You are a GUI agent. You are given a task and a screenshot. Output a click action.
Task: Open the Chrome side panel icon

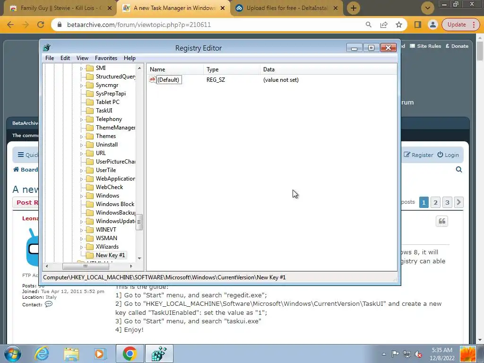[418, 25]
